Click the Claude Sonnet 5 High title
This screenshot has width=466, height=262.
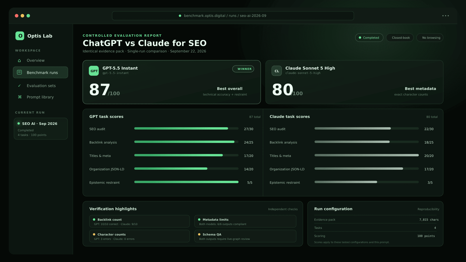[310, 68]
